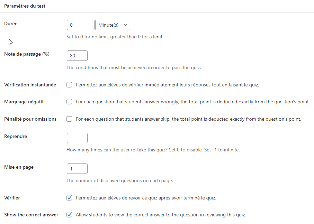Uncheck the Show the correct answer option
This screenshot has width=314, height=224.
click(x=69, y=215)
